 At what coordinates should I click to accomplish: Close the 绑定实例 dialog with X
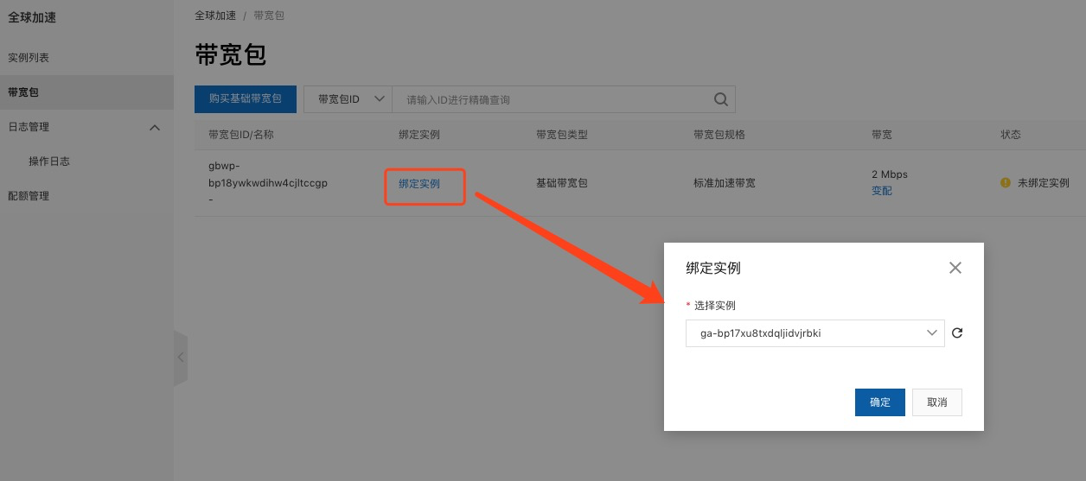pyautogui.click(x=955, y=268)
